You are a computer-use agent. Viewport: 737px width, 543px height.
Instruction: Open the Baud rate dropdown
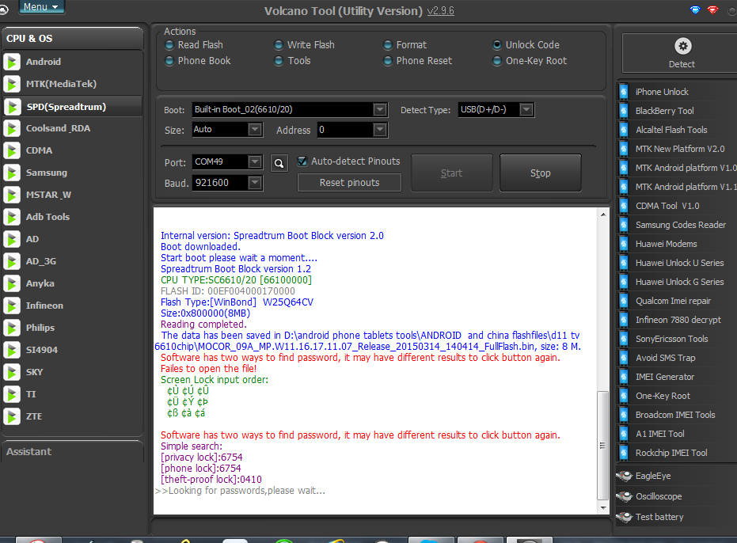point(254,182)
